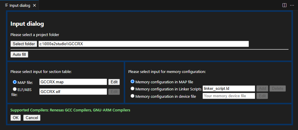The width and height of the screenshot is (298, 130).
Task: Select the ELF/ABS file radio button
Action: pyautogui.click(x=15, y=89)
